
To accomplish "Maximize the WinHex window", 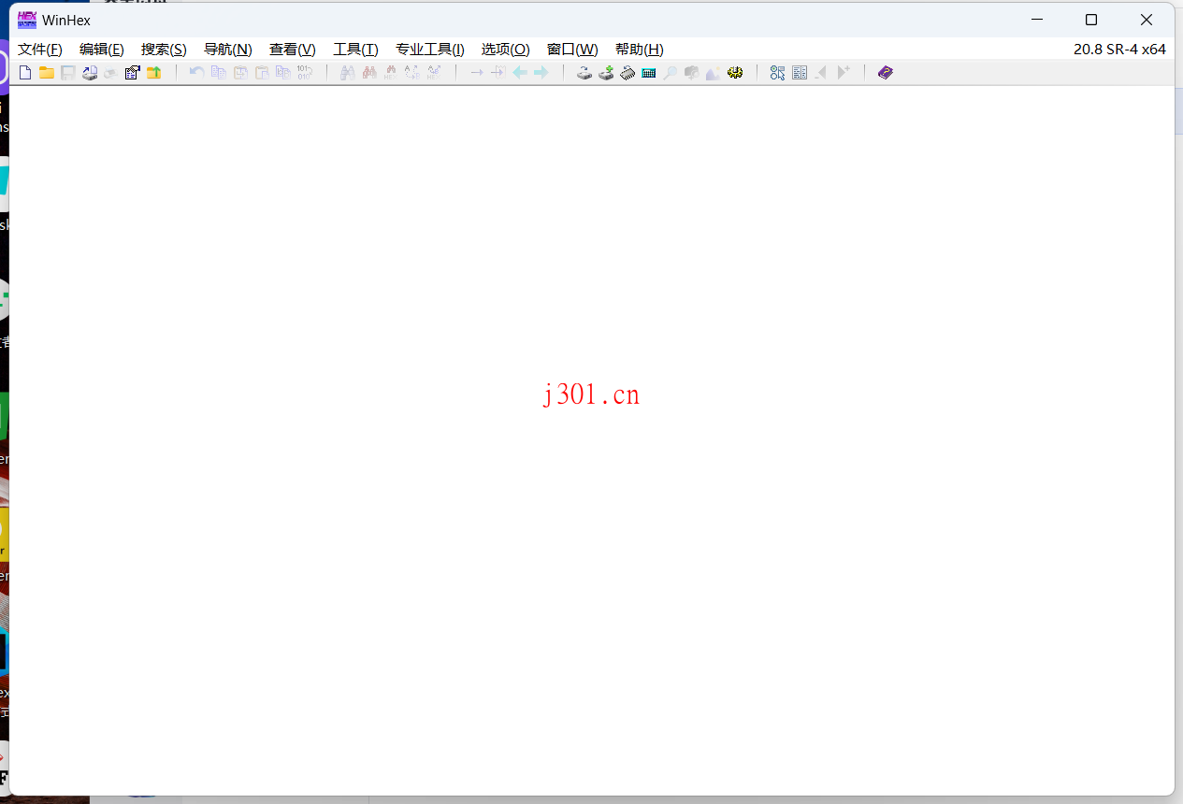I will pyautogui.click(x=1091, y=20).
